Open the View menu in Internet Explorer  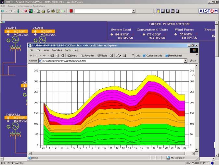tap(46, 50)
